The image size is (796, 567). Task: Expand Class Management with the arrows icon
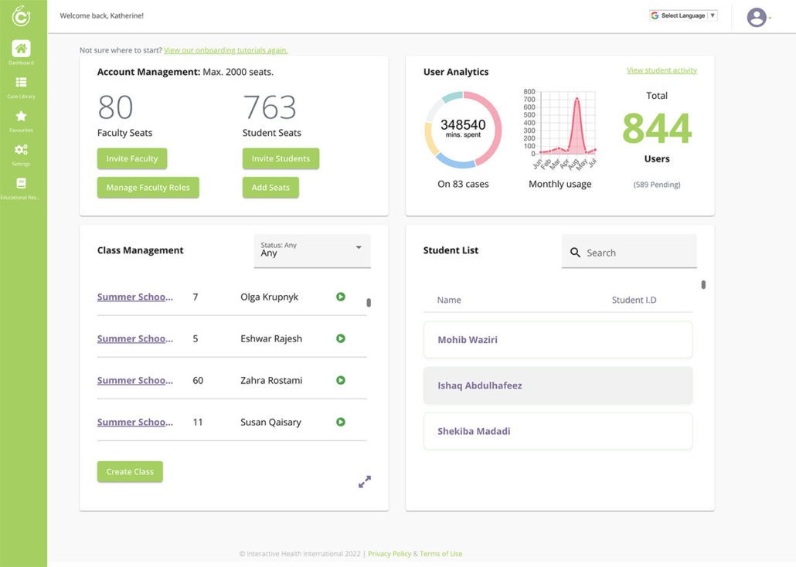click(x=364, y=481)
